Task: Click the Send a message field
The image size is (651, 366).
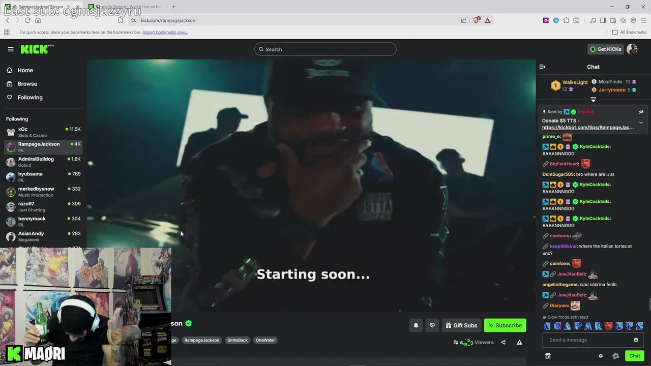Action: coord(593,340)
